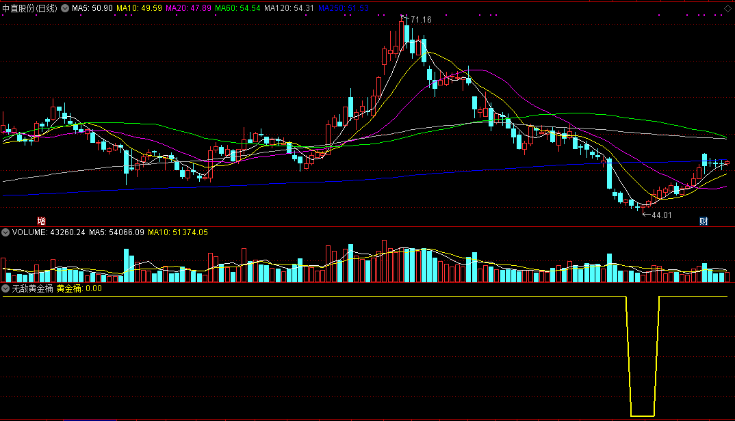735x421 pixels.
Task: Click the MA5: 50.90 value label
Action: point(92,8)
